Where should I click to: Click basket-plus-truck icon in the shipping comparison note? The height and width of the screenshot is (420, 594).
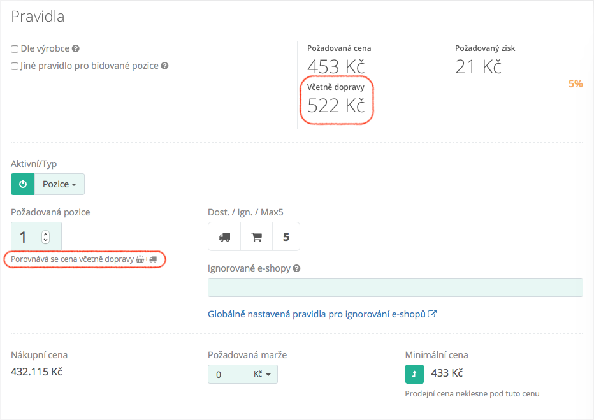(x=147, y=259)
